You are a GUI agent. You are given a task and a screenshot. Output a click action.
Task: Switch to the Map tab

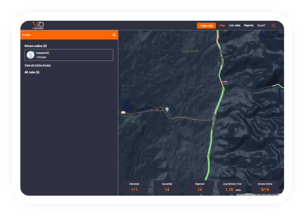(x=222, y=25)
